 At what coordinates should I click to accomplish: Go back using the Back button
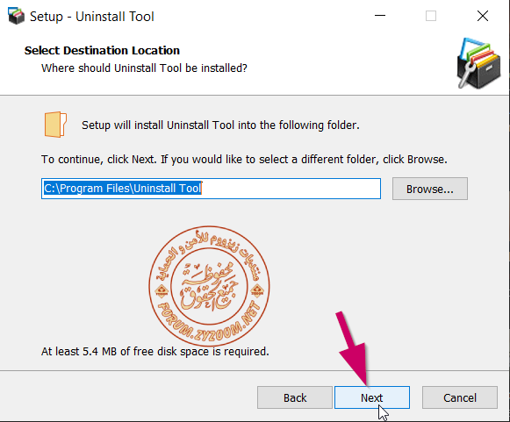295,397
